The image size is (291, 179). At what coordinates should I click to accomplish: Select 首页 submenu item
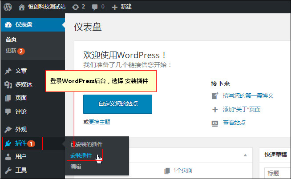(x=11, y=39)
